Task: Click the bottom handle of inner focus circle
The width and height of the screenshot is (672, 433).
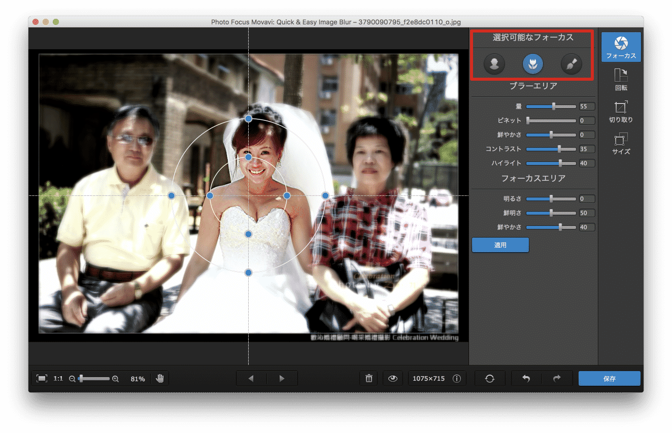Action: [x=248, y=234]
